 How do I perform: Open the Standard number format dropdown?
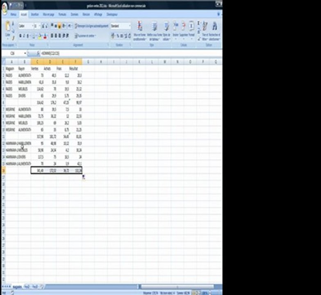pos(130,26)
